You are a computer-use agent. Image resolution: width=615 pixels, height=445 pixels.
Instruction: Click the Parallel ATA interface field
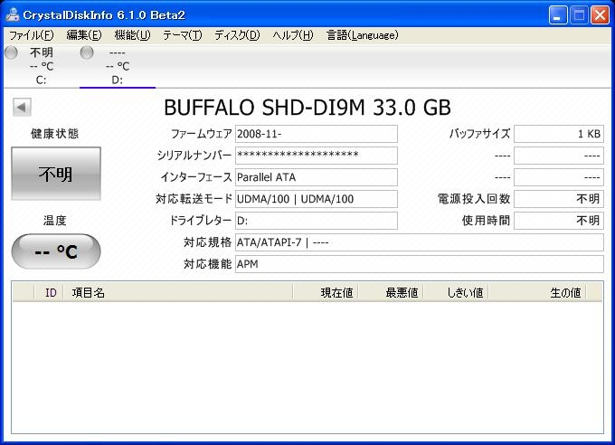coord(317,177)
